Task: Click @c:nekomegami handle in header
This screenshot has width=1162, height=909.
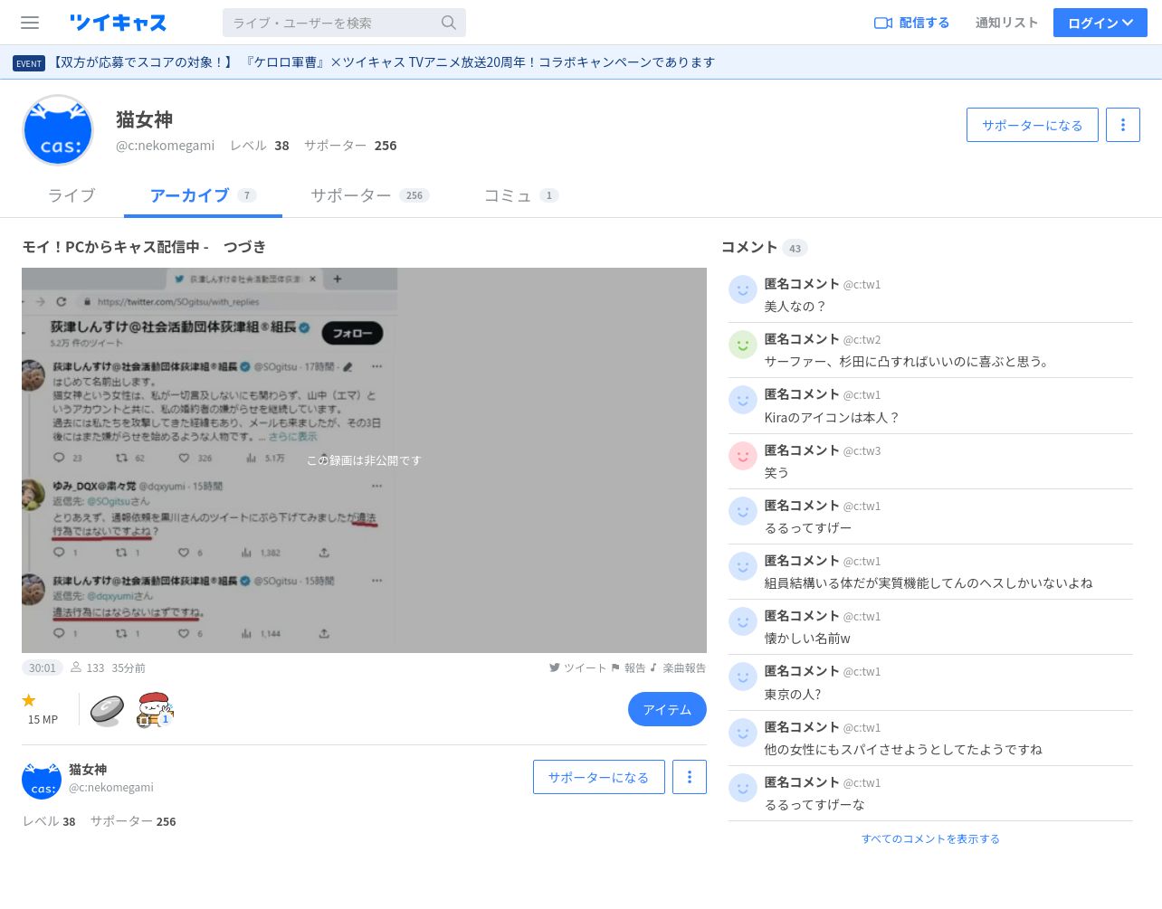Action: (166, 146)
